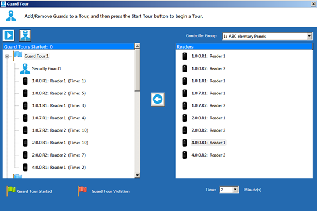Click Readers list icon for 2.0.0.R1
Image resolution: width=317 pixels, height=211 pixels.
(184, 118)
